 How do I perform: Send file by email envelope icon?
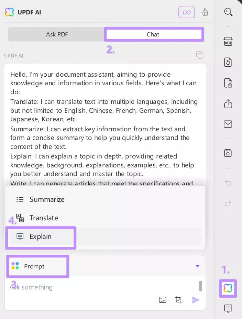(x=228, y=124)
